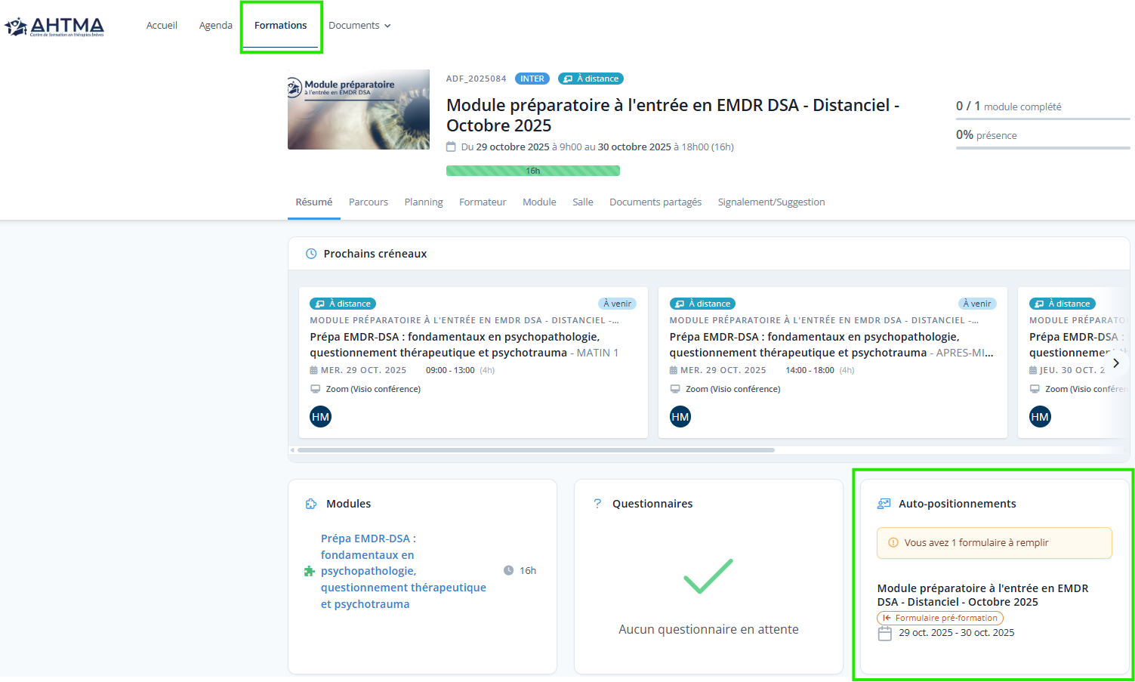The image size is (1135, 682).
Task: Click the HM avatar on the APRES-MI card
Action: tap(680, 417)
